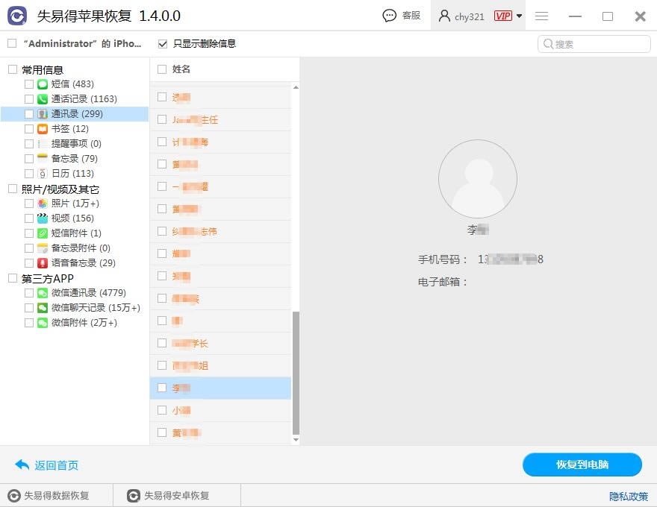Select contact row ending in 主任
Image resolution: width=657 pixels, height=507 pixels.
(x=220, y=119)
